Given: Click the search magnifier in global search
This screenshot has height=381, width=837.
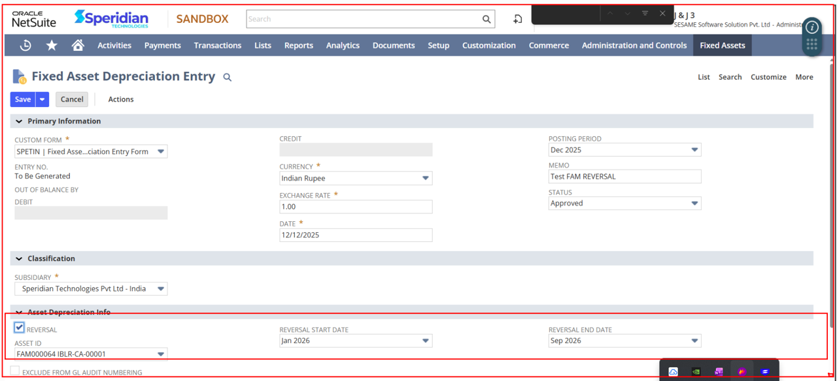Looking at the screenshot, I should [x=487, y=20].
